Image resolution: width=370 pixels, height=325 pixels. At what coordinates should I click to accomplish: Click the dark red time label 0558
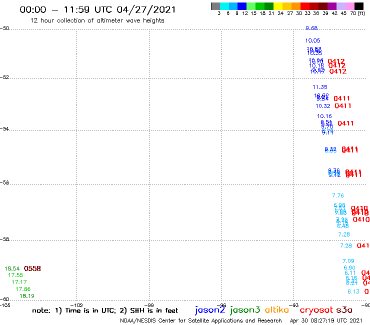tap(32, 268)
